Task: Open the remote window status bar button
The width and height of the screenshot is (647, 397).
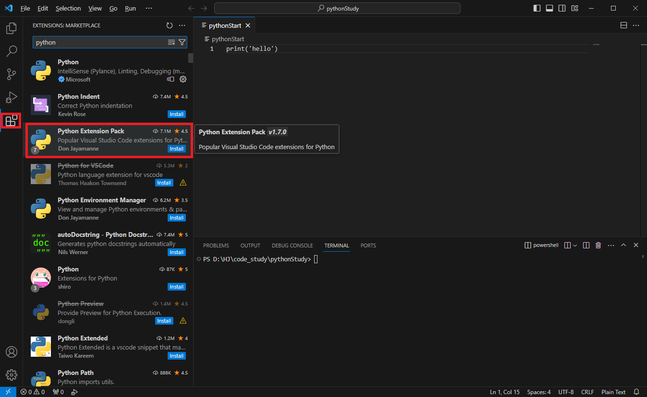Action: [x=8, y=392]
